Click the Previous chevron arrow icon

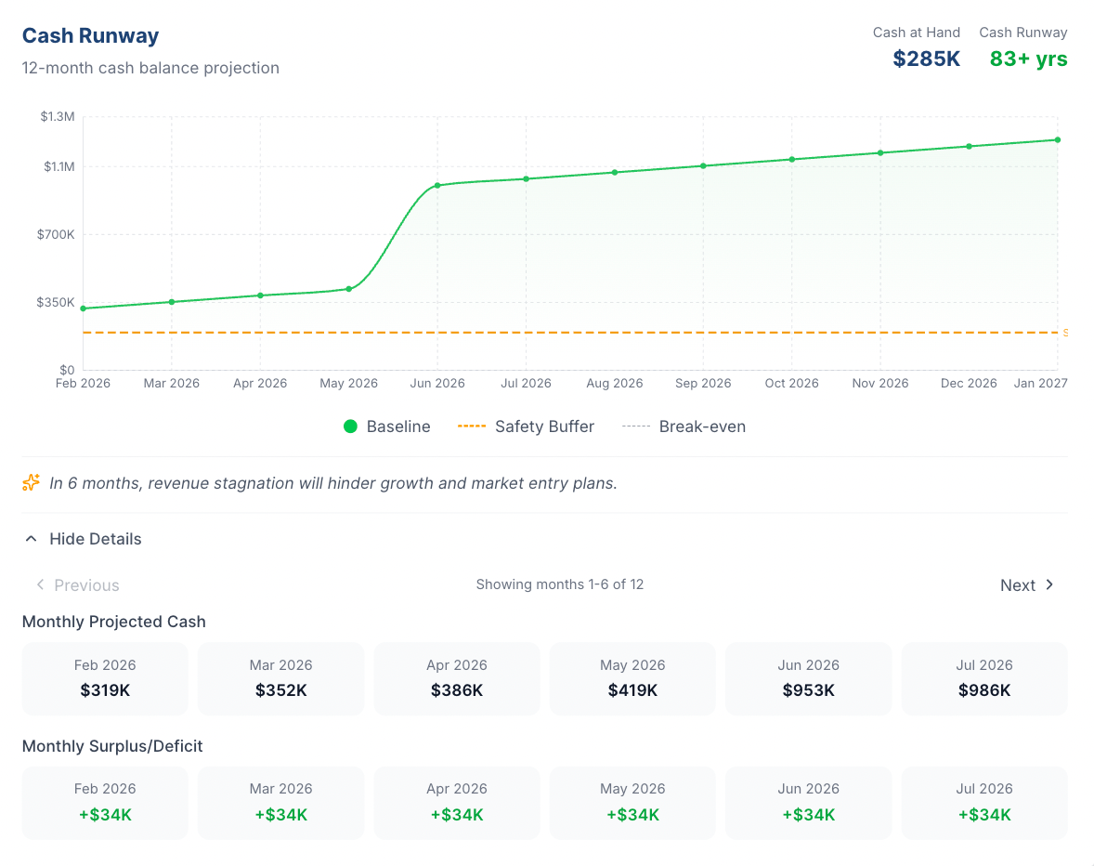tap(40, 584)
